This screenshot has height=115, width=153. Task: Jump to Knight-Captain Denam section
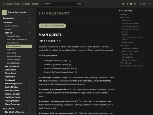point(130,26)
